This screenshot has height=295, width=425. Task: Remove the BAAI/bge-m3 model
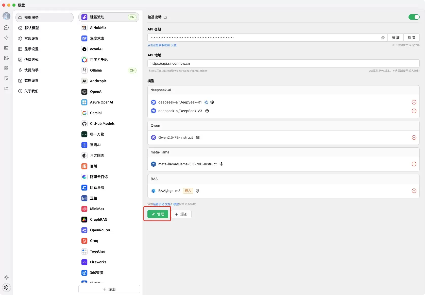point(414,191)
